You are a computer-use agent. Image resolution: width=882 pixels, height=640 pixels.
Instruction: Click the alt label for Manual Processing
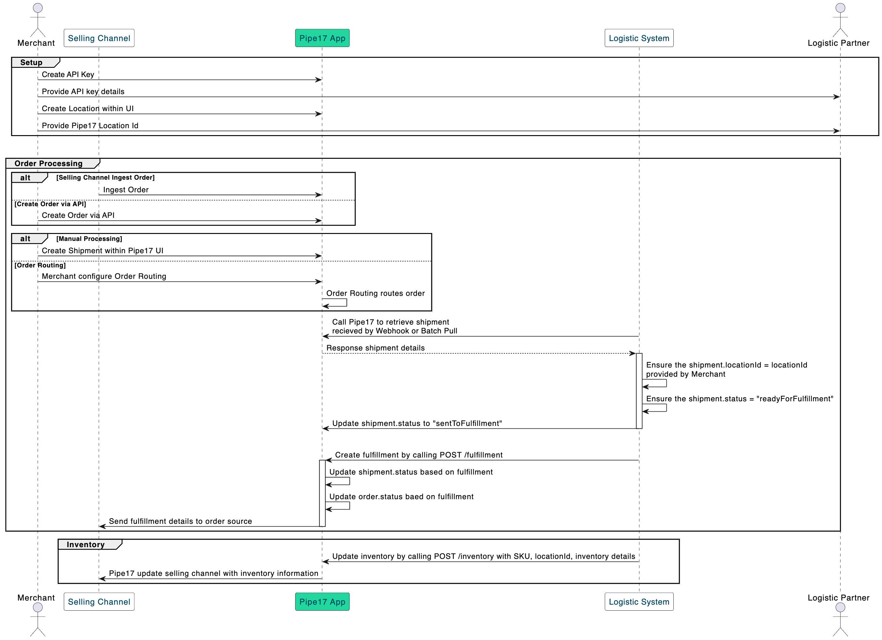click(x=26, y=239)
